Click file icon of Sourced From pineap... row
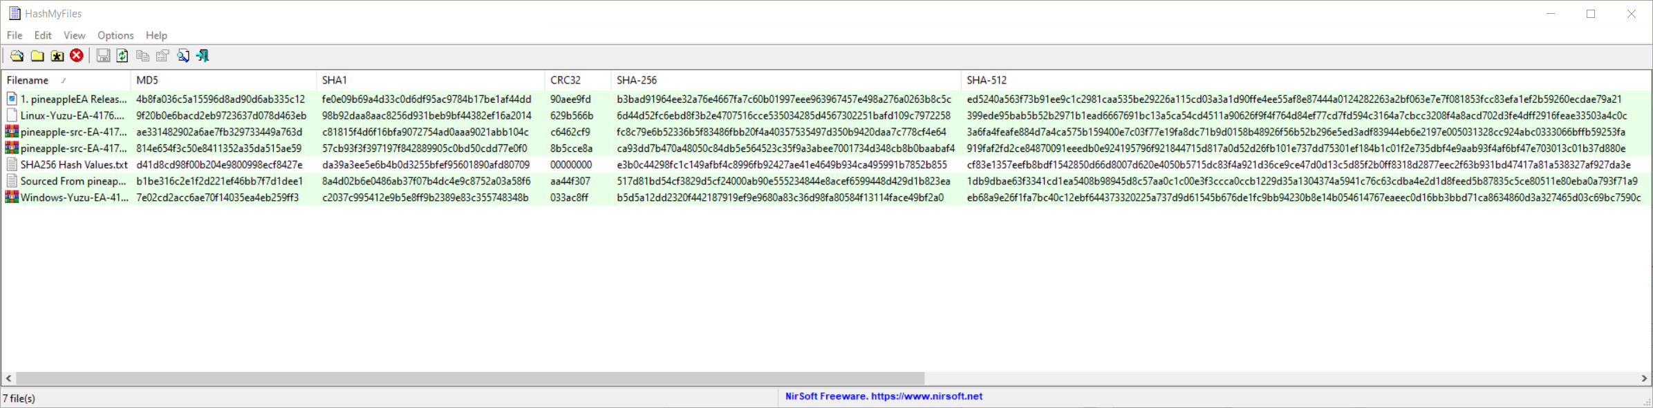This screenshot has height=408, width=1653. [12, 181]
